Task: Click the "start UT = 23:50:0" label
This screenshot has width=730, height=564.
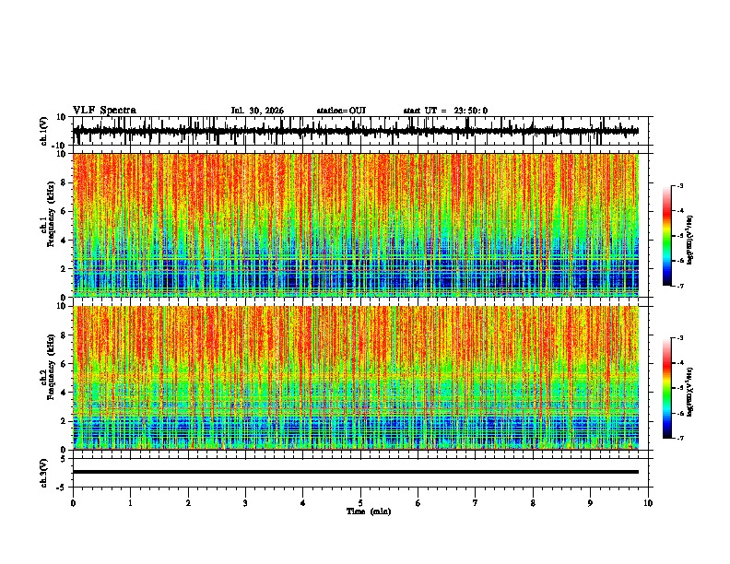Action: 445,111
